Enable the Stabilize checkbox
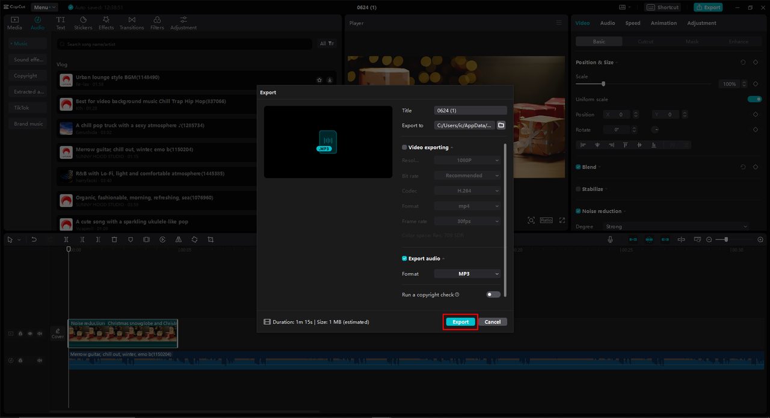The width and height of the screenshot is (770, 418). click(578, 189)
